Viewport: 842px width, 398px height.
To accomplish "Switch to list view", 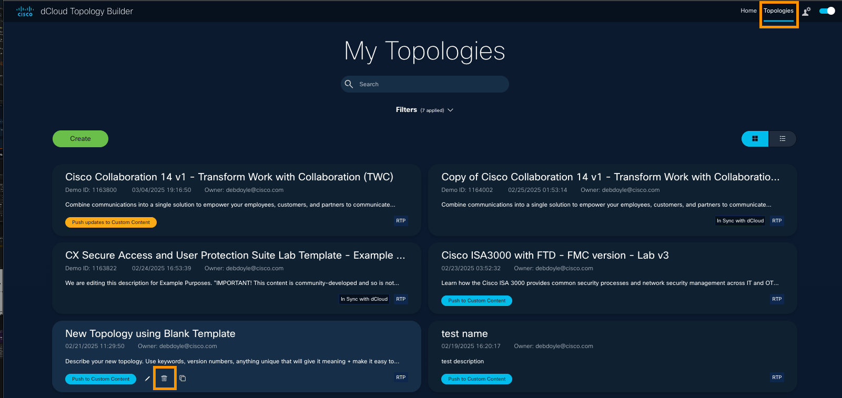I will click(783, 139).
